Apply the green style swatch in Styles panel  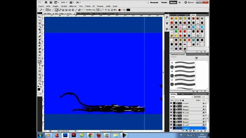pos(176,31)
